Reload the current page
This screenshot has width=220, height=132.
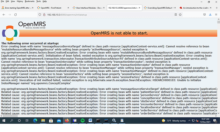coord(15,15)
